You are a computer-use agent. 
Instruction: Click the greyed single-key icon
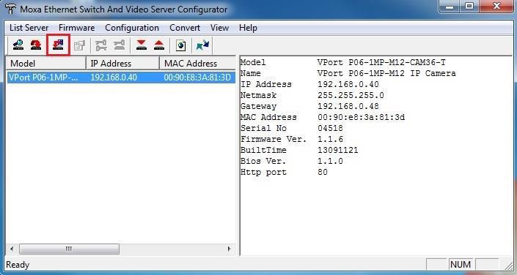pos(120,45)
